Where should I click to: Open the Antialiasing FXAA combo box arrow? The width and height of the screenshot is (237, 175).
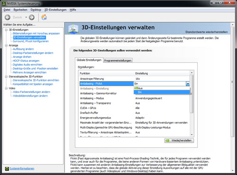188,84
